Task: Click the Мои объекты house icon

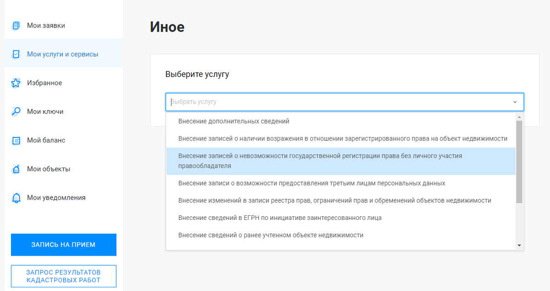Action: tap(15, 169)
